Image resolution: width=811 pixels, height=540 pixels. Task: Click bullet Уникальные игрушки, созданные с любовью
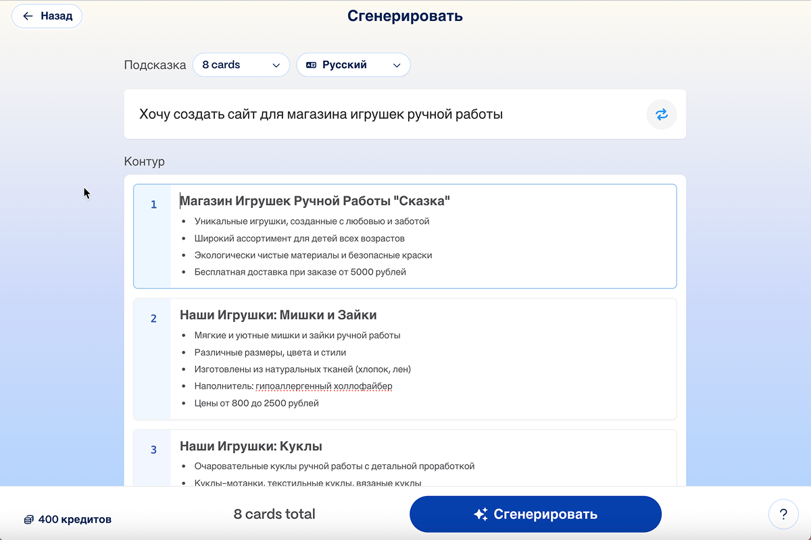click(312, 221)
